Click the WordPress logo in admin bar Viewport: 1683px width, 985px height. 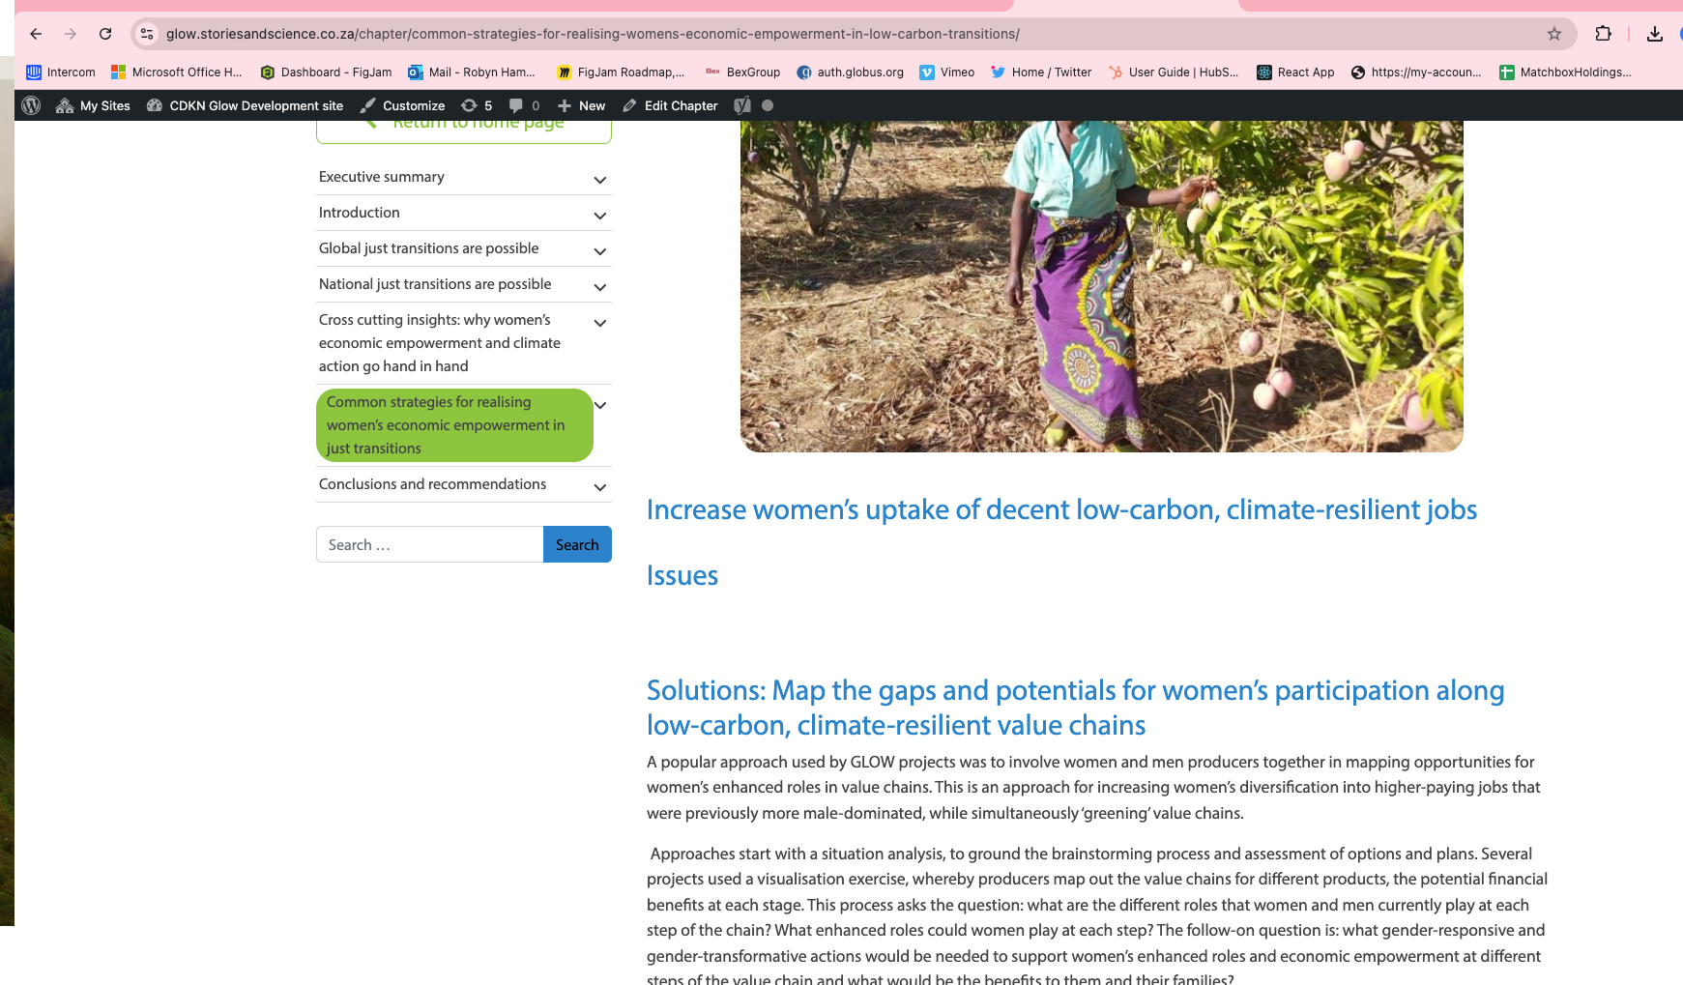coord(31,105)
